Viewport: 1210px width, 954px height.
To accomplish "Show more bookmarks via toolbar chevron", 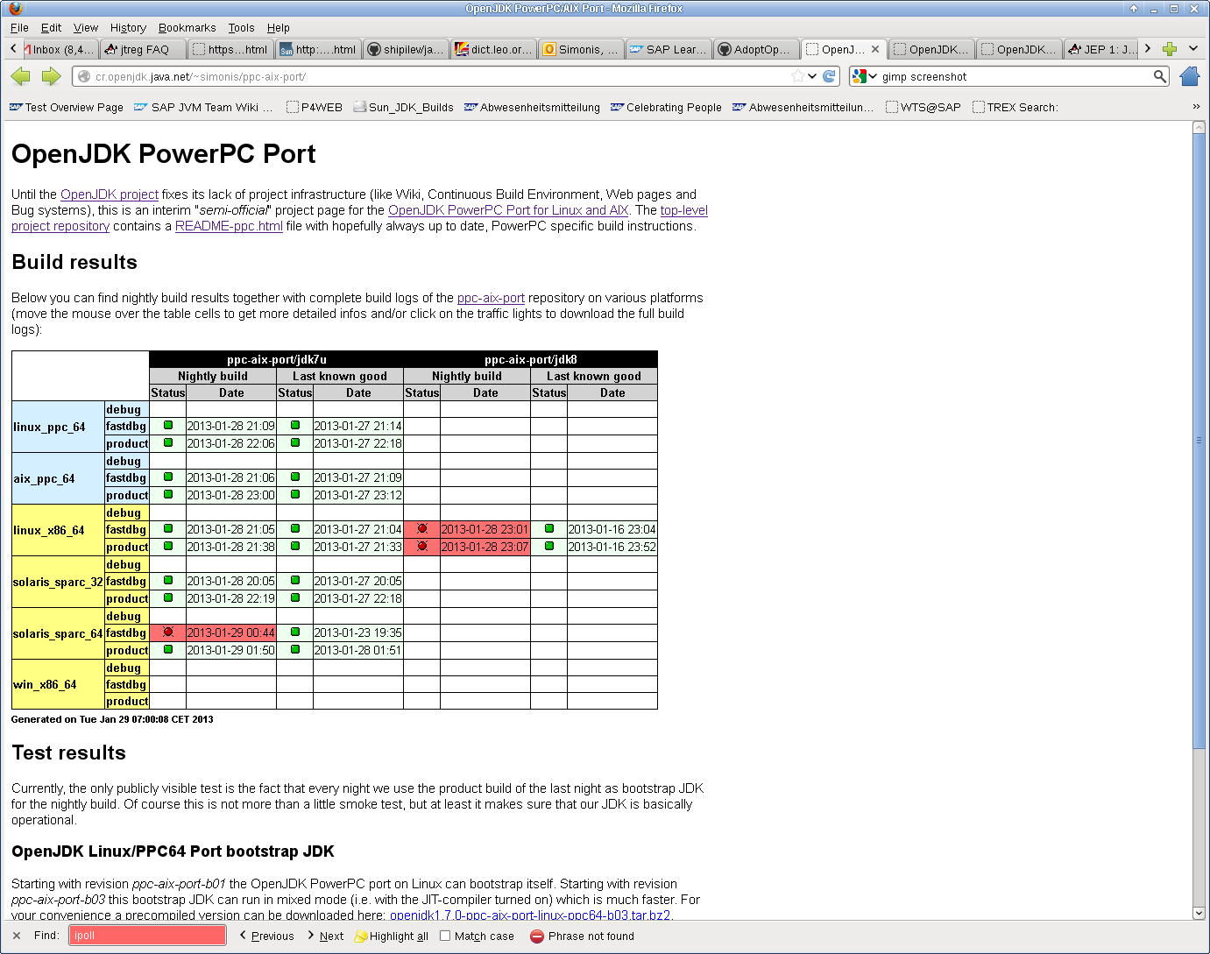I will pos(1196,107).
